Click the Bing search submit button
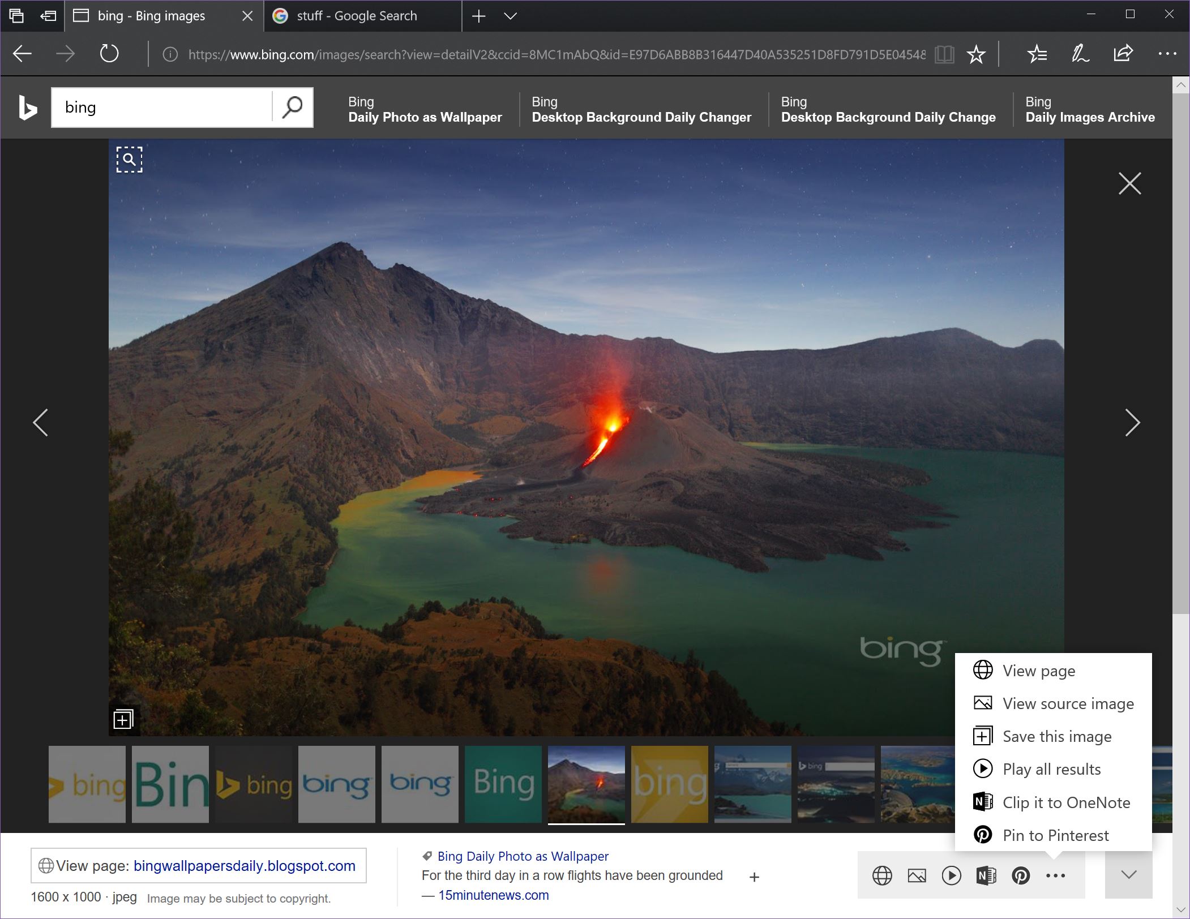This screenshot has height=919, width=1190. pyautogui.click(x=293, y=107)
